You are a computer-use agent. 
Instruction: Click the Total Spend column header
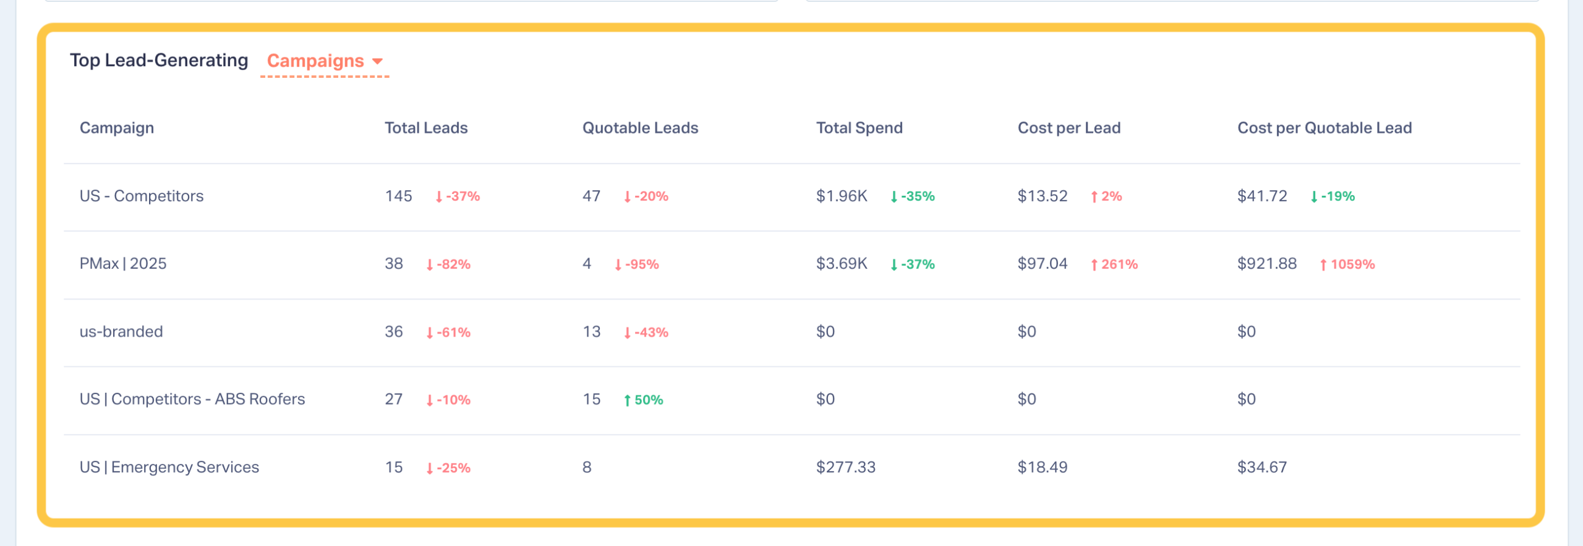[x=859, y=128]
